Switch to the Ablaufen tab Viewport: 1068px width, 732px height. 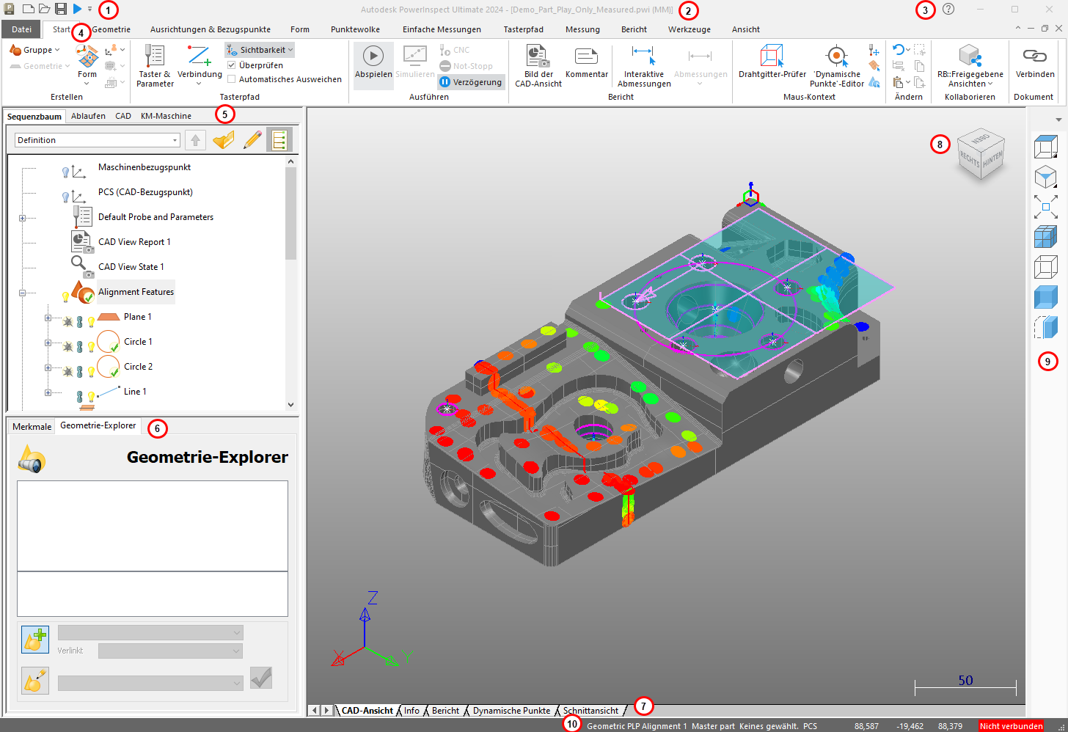[x=88, y=116]
